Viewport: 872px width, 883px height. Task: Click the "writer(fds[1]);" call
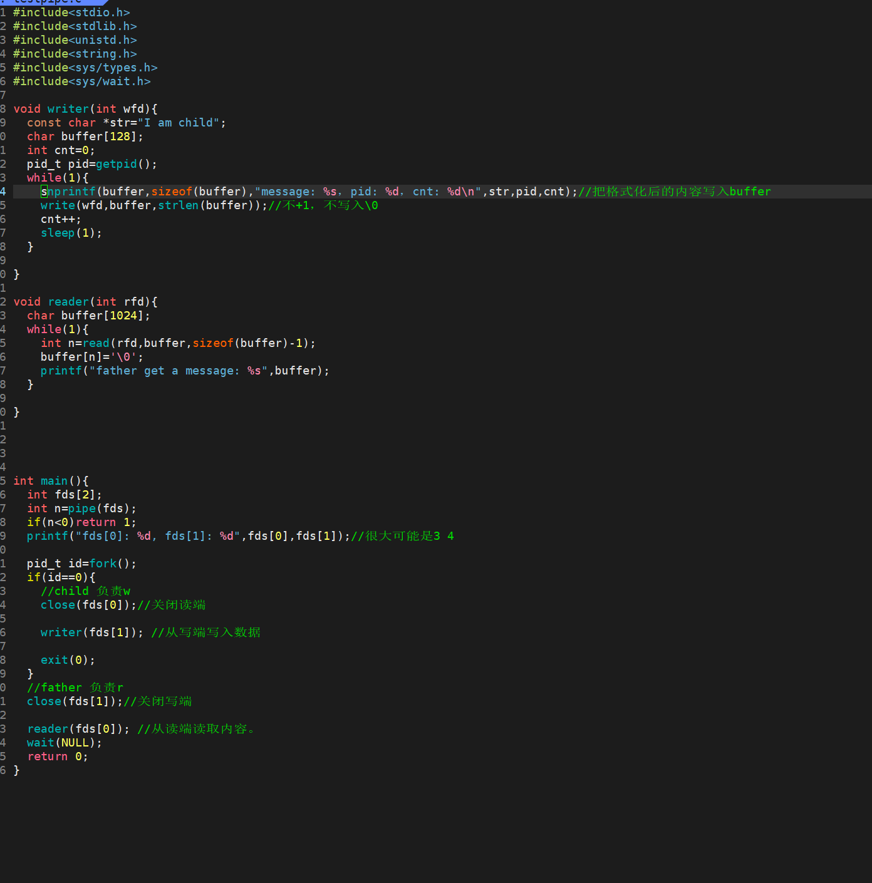click(92, 633)
